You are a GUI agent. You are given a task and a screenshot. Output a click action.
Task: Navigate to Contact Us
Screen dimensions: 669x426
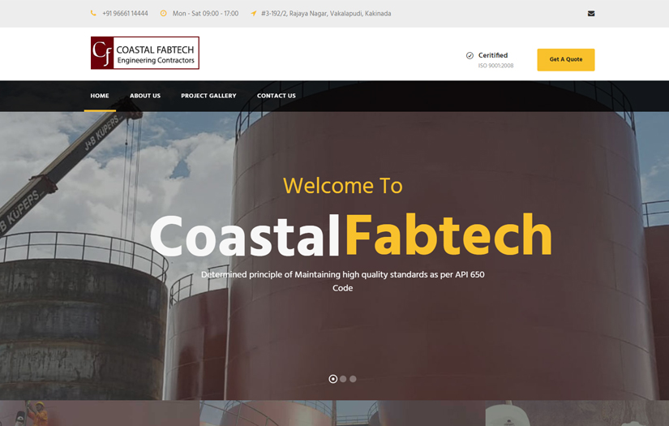[x=276, y=96]
